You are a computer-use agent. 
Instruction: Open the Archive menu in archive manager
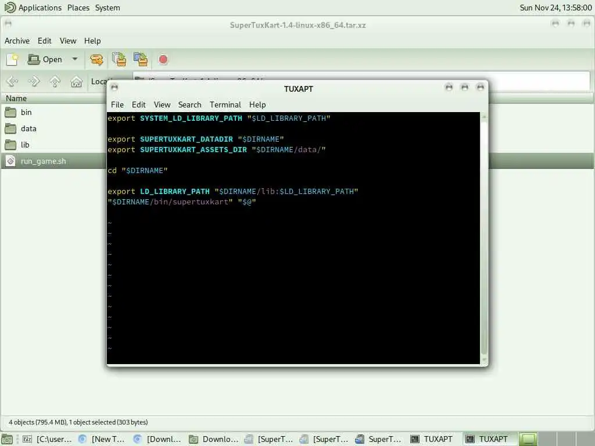pos(17,41)
